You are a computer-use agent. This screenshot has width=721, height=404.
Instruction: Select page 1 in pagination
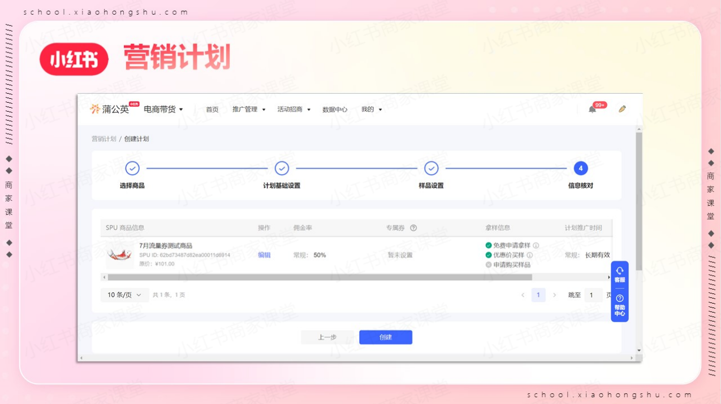coord(538,295)
